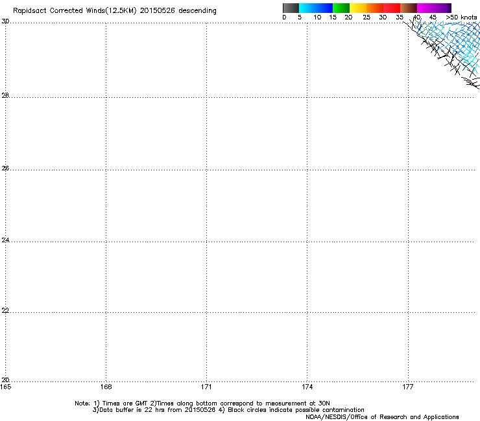Select the yellow 20–25 knots legend segment
The image size is (480, 421).
coord(358,8)
